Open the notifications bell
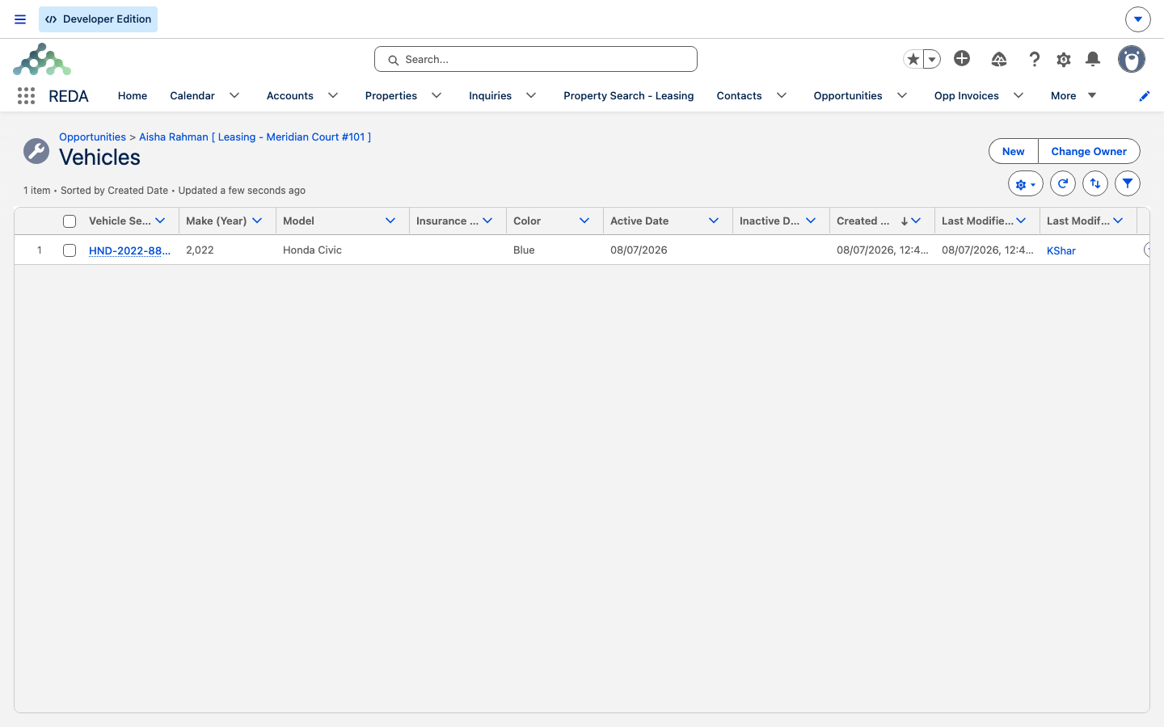The height and width of the screenshot is (727, 1164). [1093, 59]
